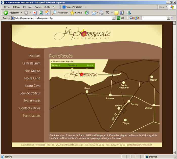
Task: Navigate to Nos Menus page
Action: tap(32, 71)
